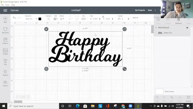
Task: Add Text with the Text tool
Action: (x=5, y=62)
